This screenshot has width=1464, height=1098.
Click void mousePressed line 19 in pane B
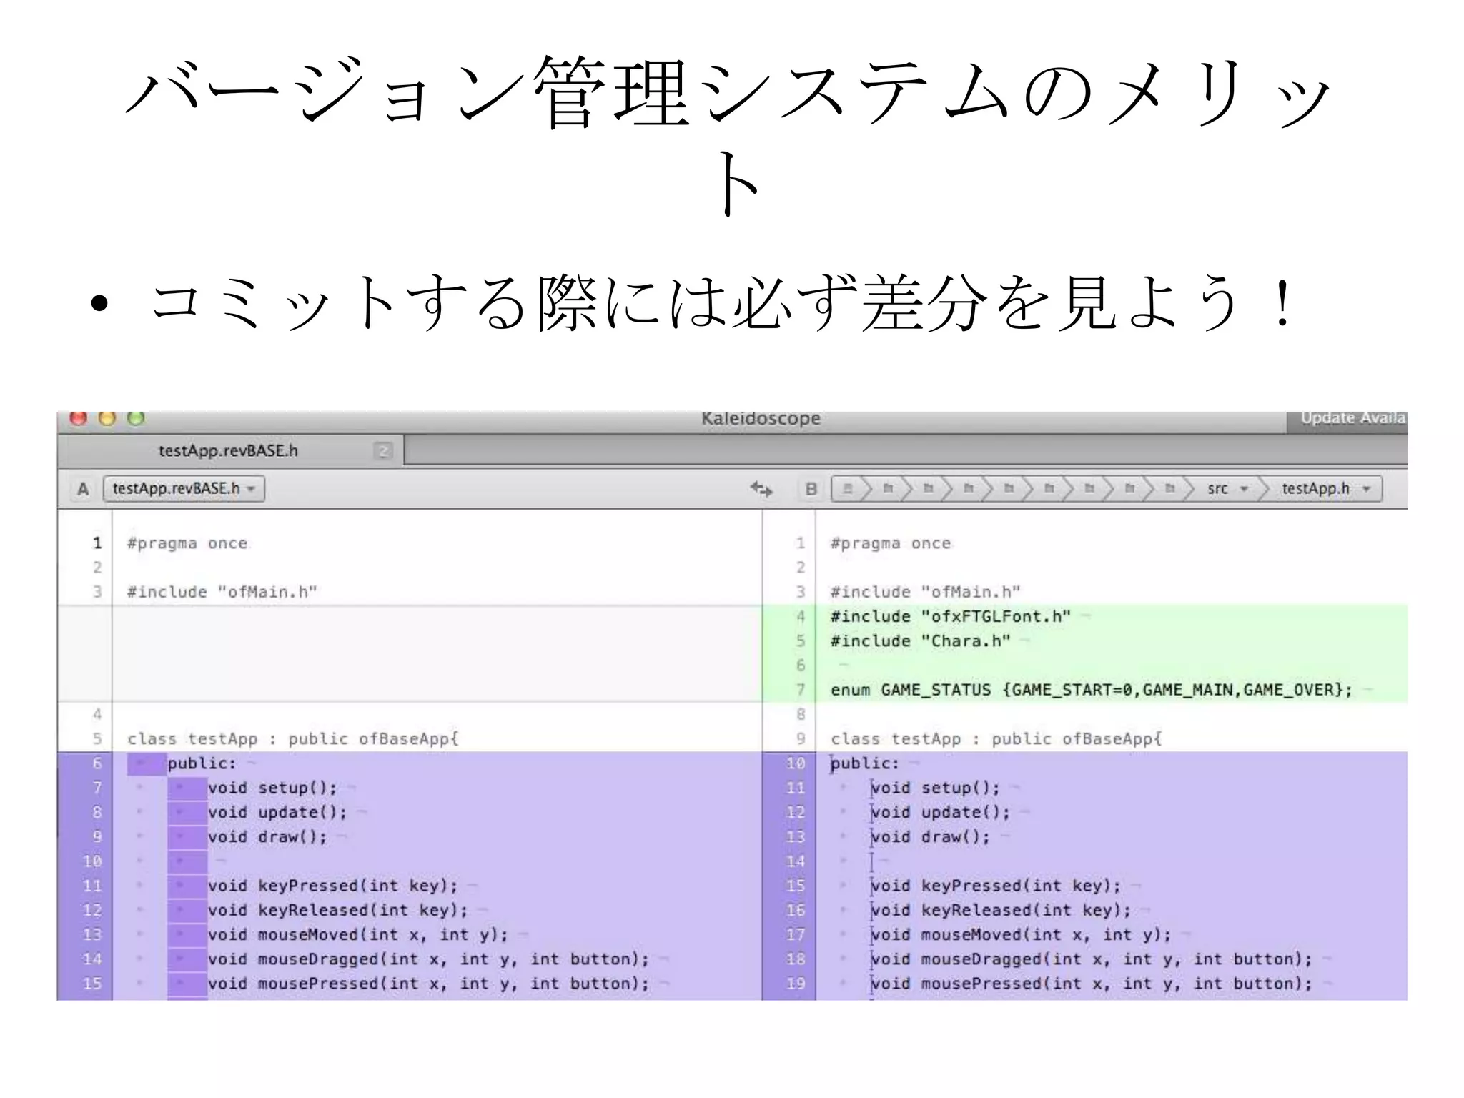coord(1092,984)
